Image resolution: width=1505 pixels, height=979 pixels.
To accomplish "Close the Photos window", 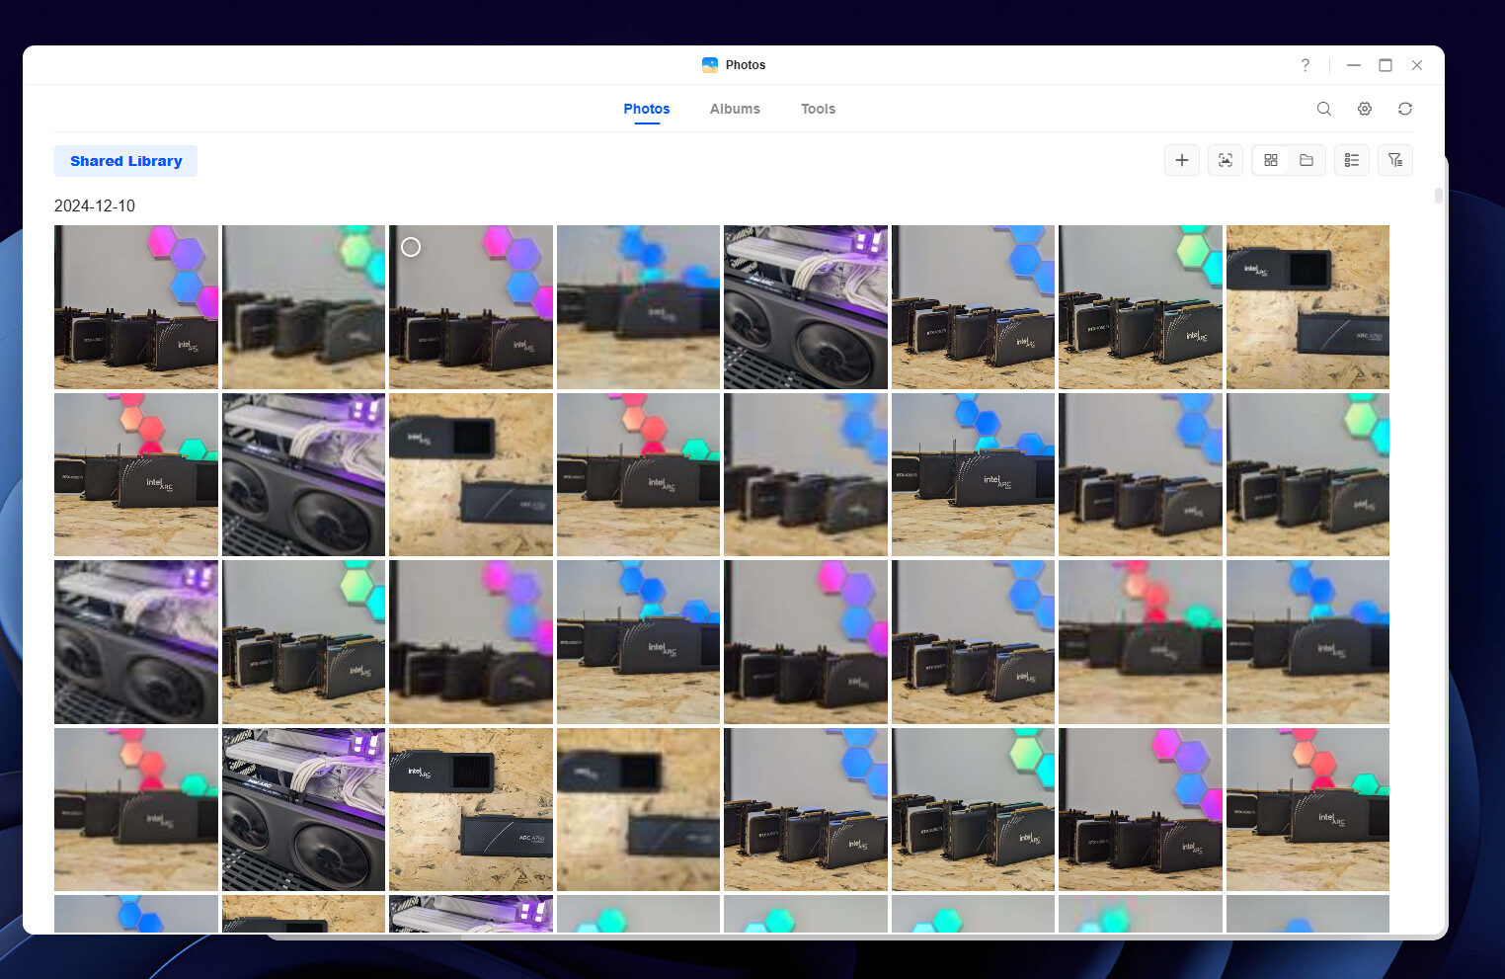I will pyautogui.click(x=1417, y=65).
